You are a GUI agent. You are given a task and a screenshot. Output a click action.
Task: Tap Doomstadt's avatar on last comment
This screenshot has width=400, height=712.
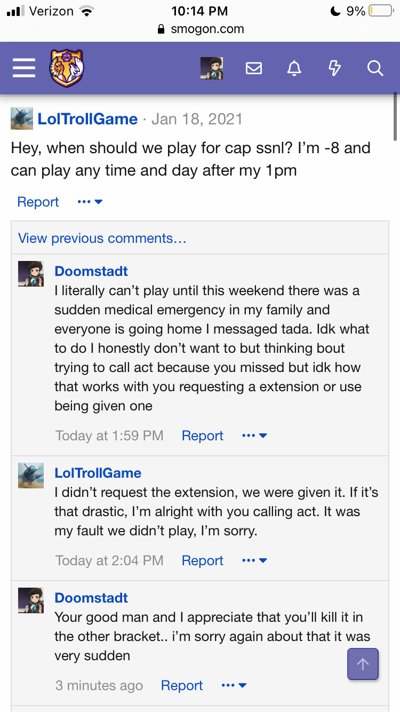coord(31,600)
